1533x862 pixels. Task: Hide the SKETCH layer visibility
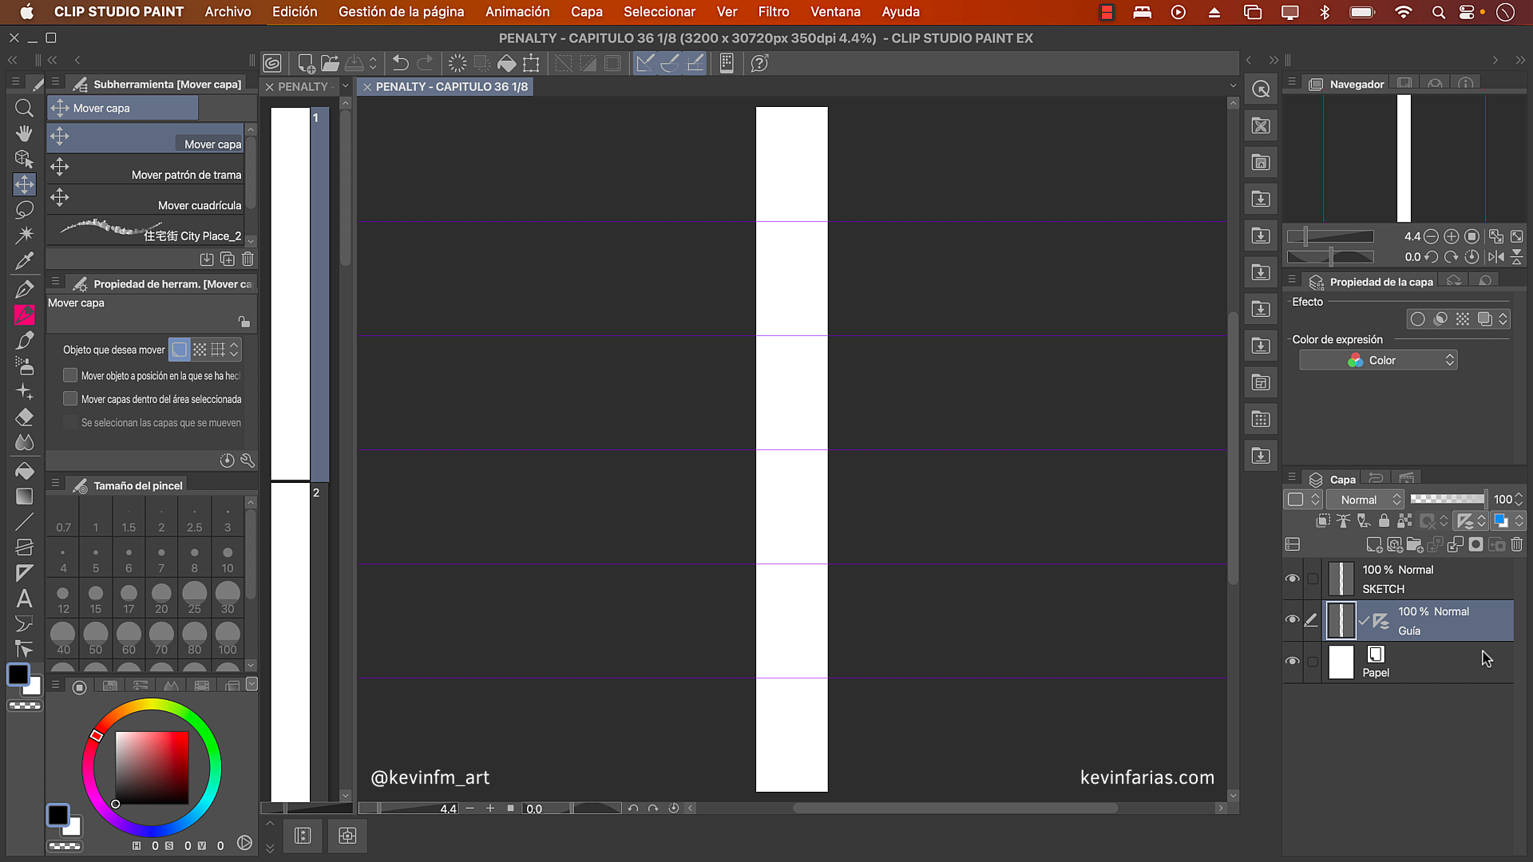tap(1292, 579)
